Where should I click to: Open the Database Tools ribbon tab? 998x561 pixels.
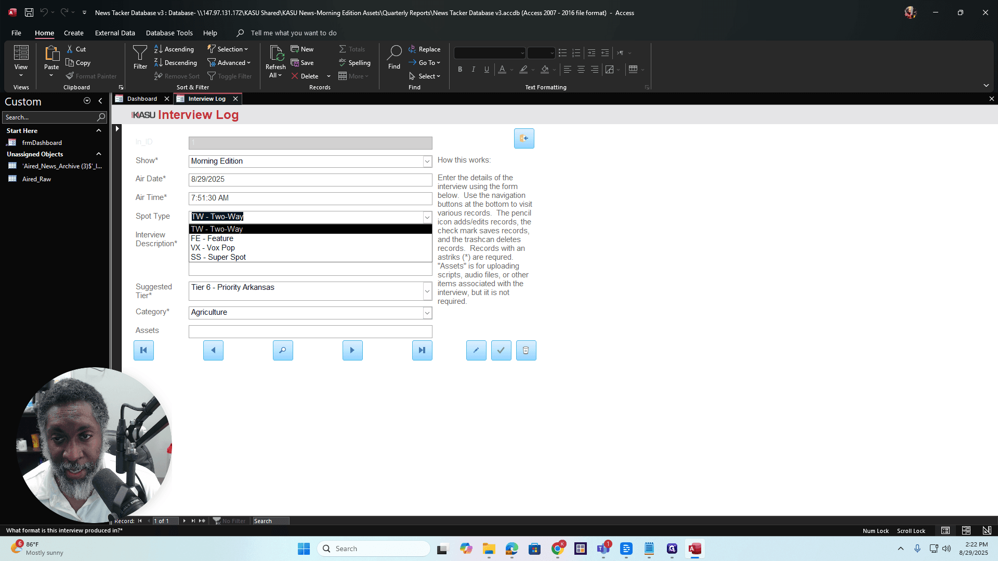pos(169,33)
